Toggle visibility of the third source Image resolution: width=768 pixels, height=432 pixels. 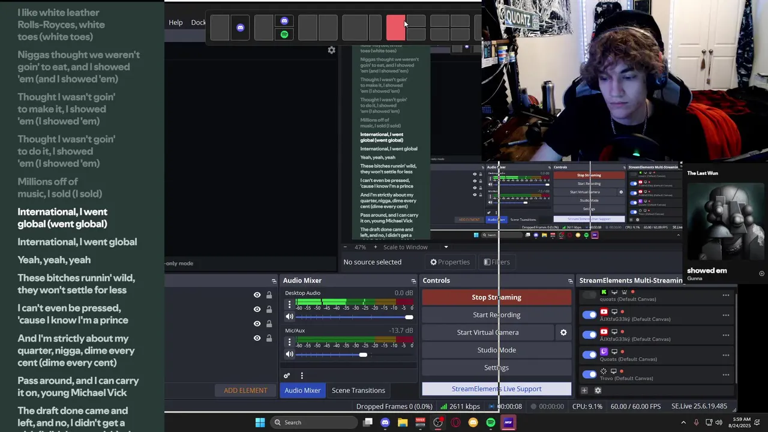(257, 323)
